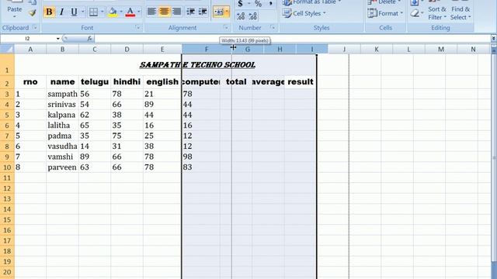497x279 pixels.
Task: Select the cell containing 'vasudha'
Action: 62,146
